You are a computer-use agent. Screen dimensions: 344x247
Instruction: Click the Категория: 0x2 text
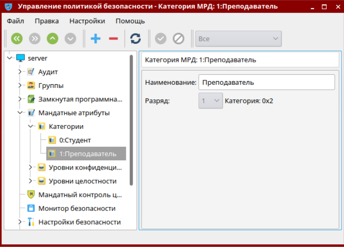[x=249, y=101]
